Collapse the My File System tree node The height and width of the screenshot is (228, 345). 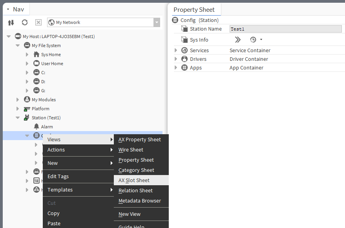click(x=18, y=46)
